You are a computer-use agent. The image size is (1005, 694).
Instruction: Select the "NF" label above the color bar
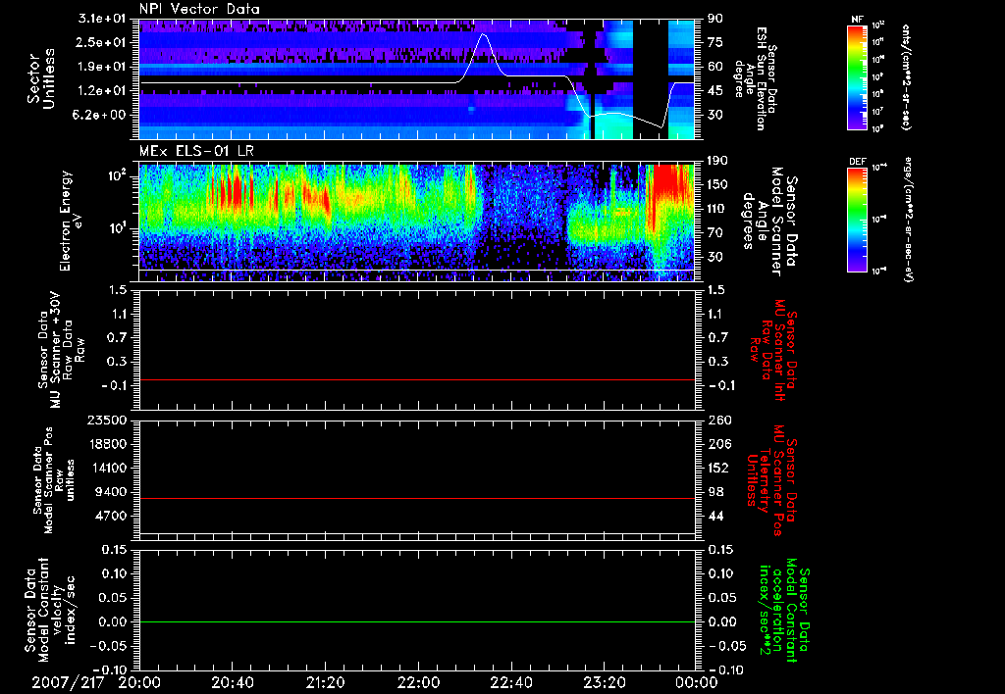(x=857, y=20)
